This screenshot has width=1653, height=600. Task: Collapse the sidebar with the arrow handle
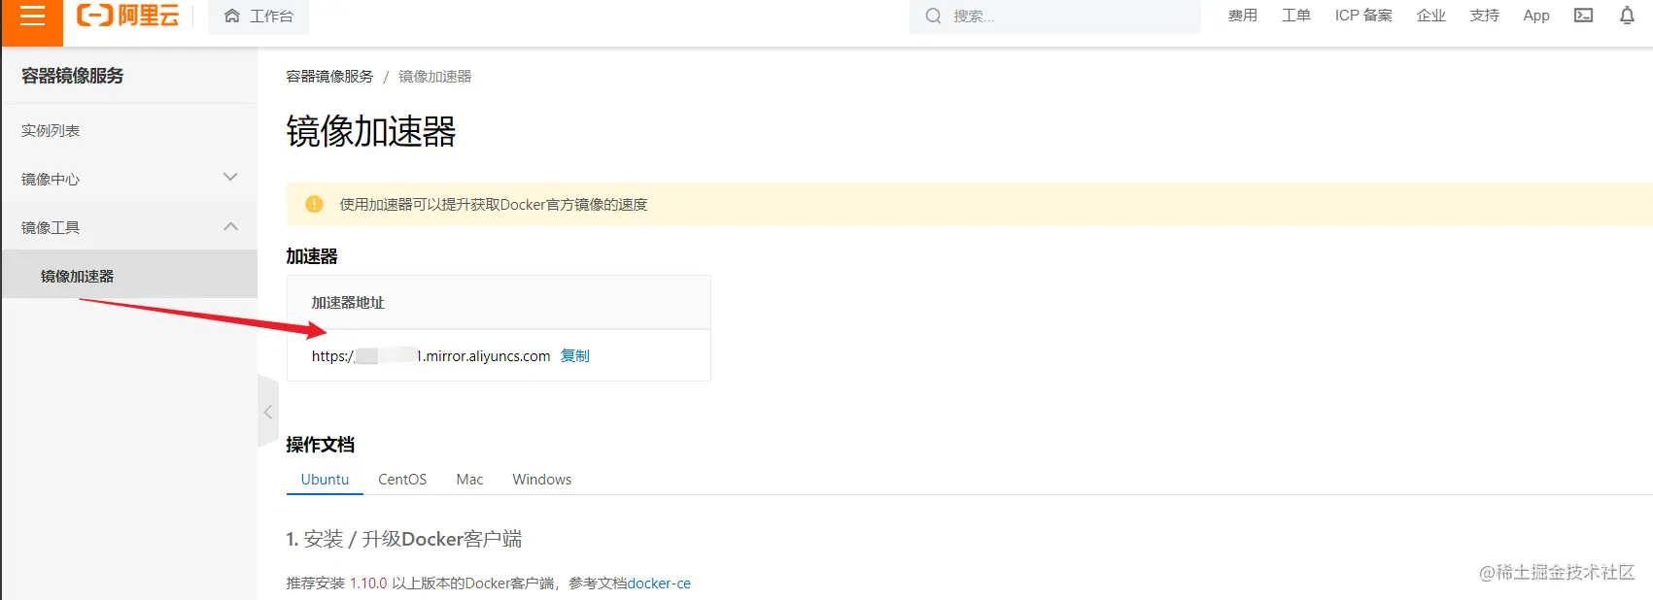point(268,412)
